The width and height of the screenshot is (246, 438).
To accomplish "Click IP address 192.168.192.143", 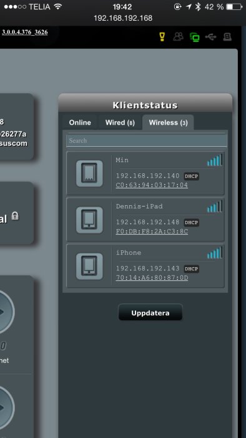I will pyautogui.click(x=147, y=268).
